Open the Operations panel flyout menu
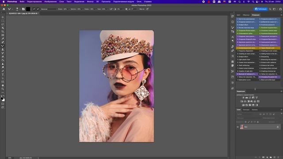Viewport: 283px width, 159px height. [x=281, y=15]
